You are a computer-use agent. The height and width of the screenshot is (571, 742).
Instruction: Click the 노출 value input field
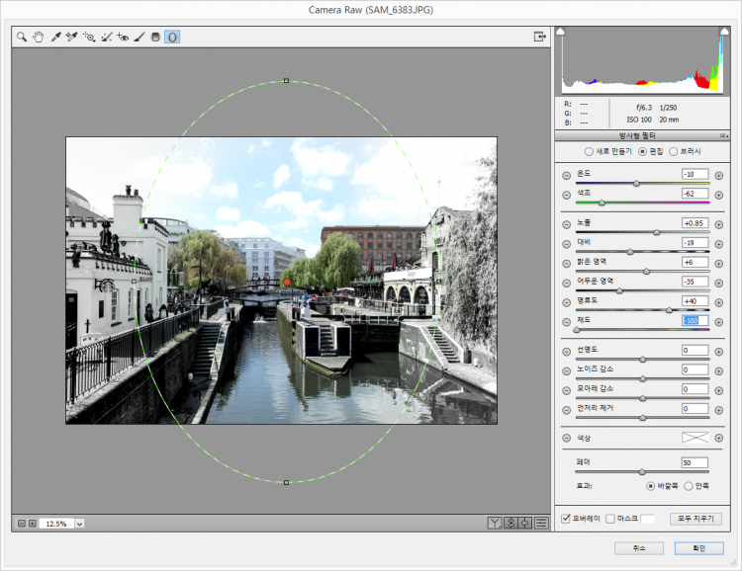point(695,222)
